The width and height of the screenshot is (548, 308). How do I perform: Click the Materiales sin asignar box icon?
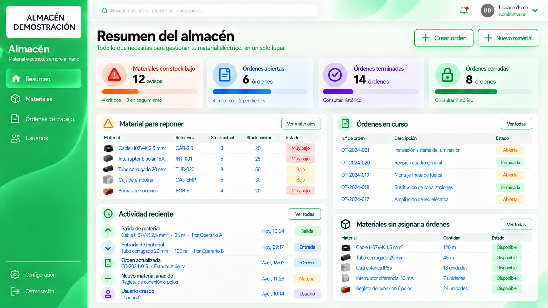click(345, 224)
